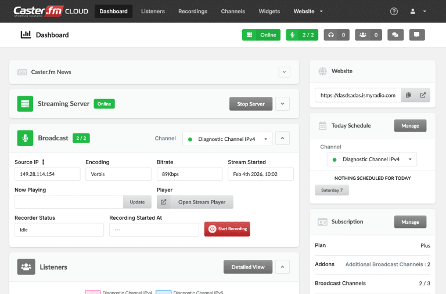This screenshot has height=294, width=446.
Task: Click the Source IP options dots icon
Action: 43,162
